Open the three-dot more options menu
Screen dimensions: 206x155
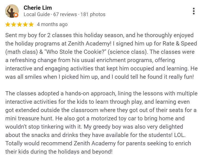pos(193,11)
